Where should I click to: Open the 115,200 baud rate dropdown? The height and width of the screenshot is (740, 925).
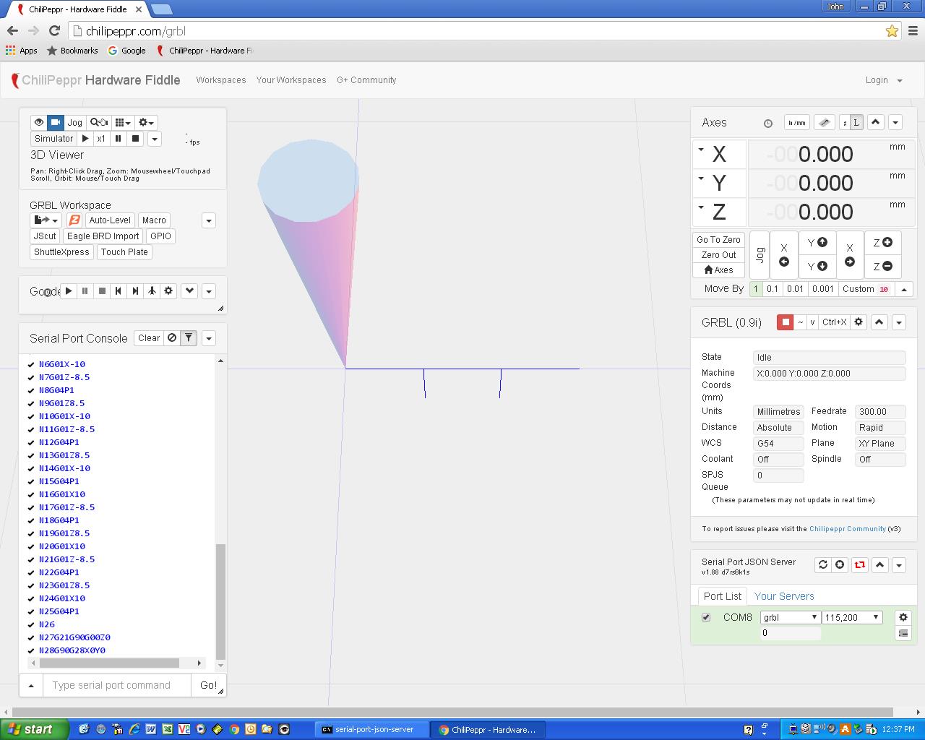coord(852,617)
